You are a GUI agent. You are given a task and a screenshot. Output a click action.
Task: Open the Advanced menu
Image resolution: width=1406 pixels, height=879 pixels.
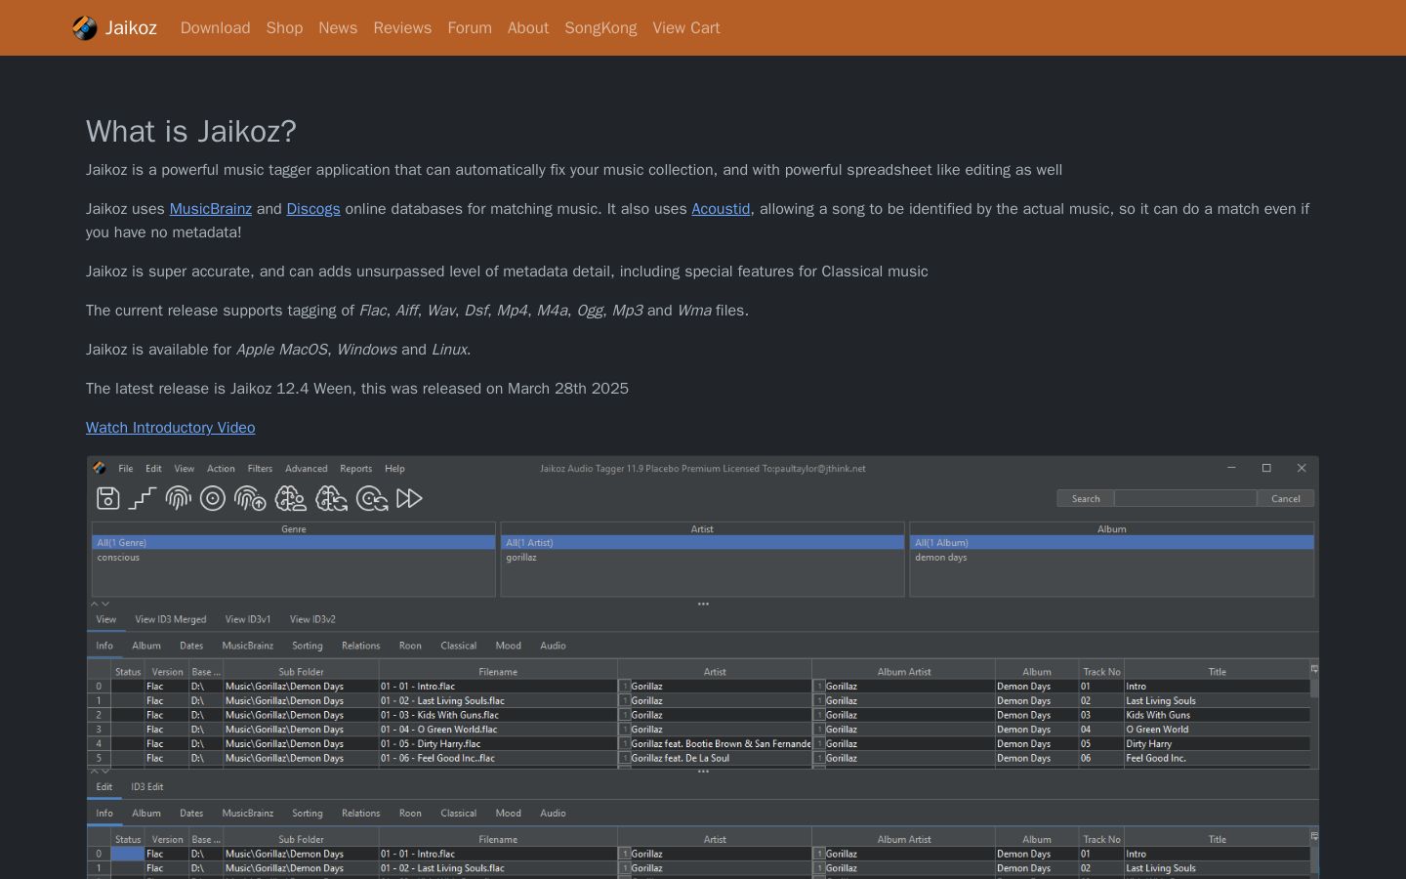click(307, 469)
